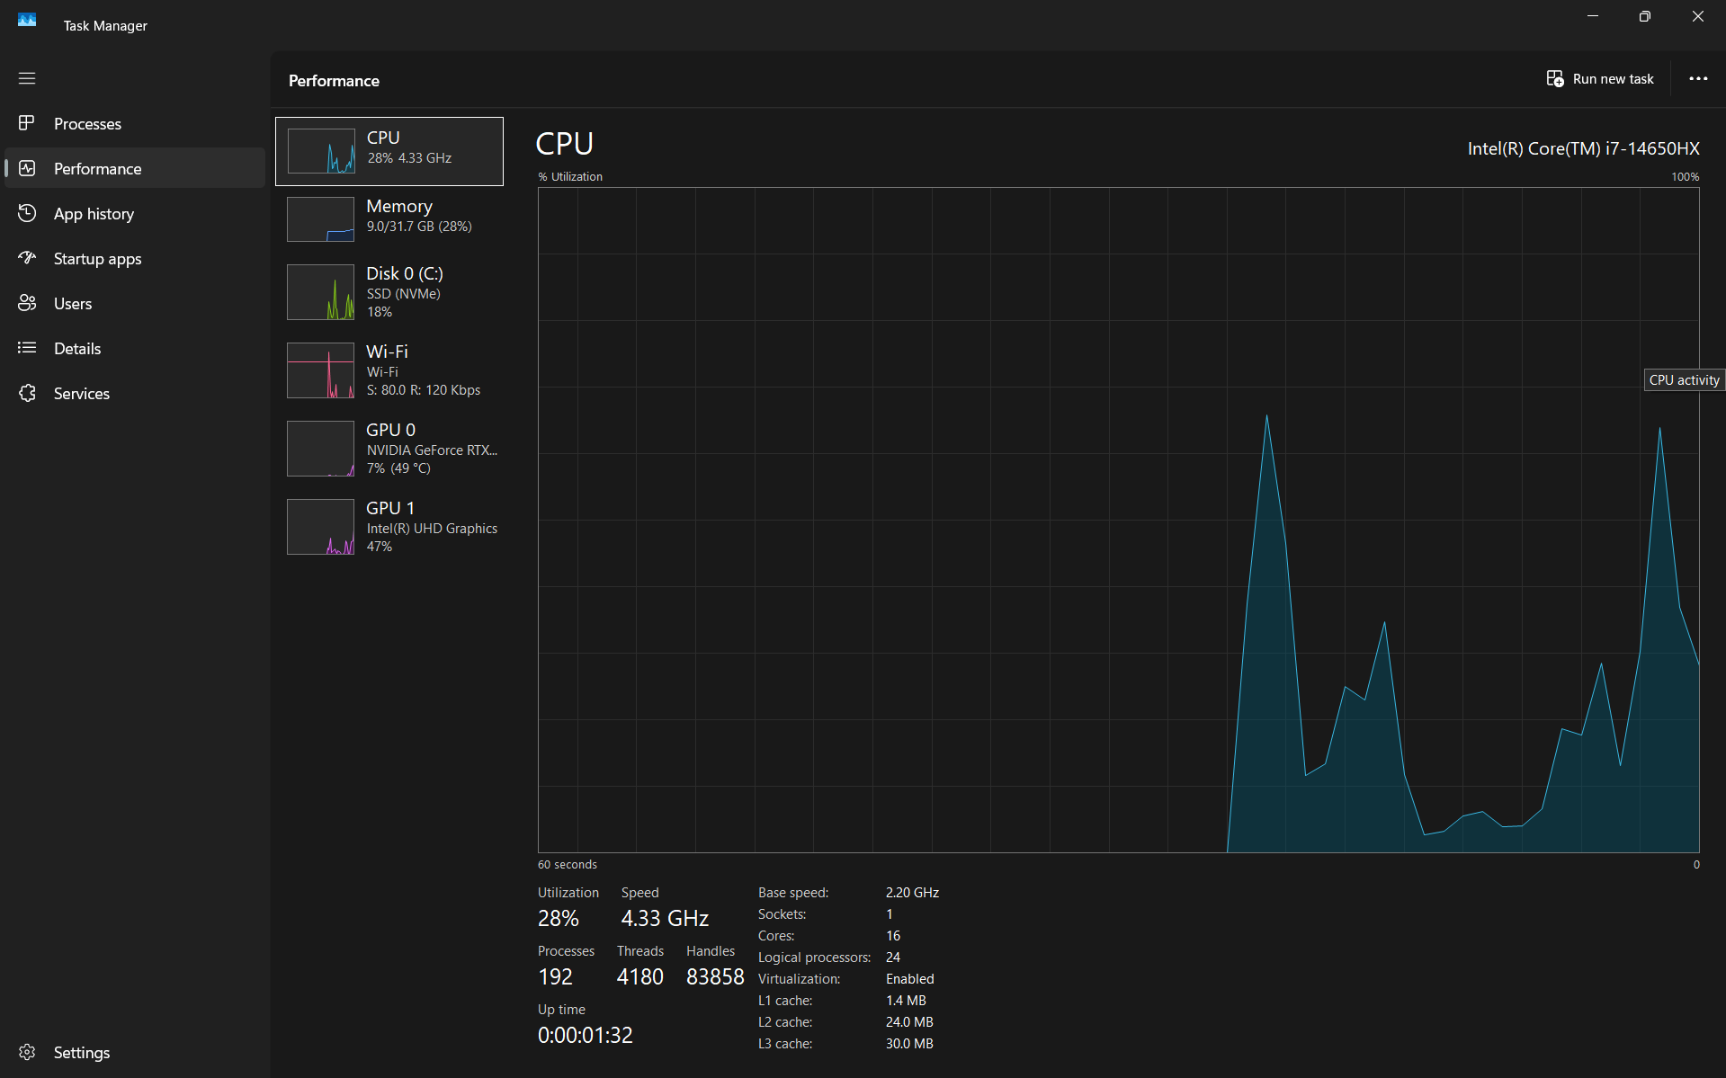Close the Task Manager window
Screen dimensions: 1726x1078
click(x=1698, y=16)
